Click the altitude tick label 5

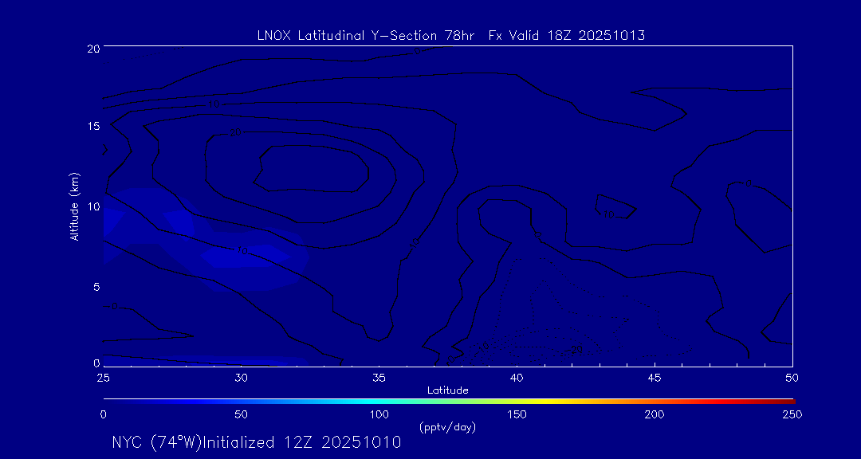[x=95, y=286]
